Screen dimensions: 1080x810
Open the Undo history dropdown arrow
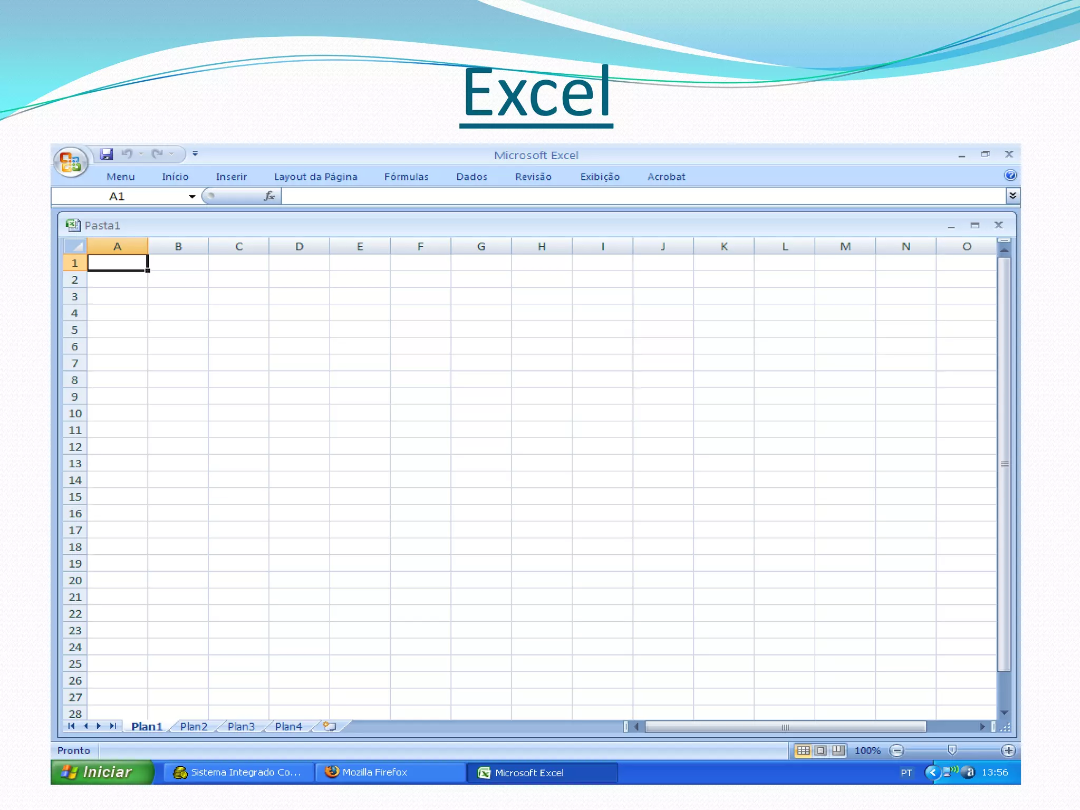coord(141,154)
